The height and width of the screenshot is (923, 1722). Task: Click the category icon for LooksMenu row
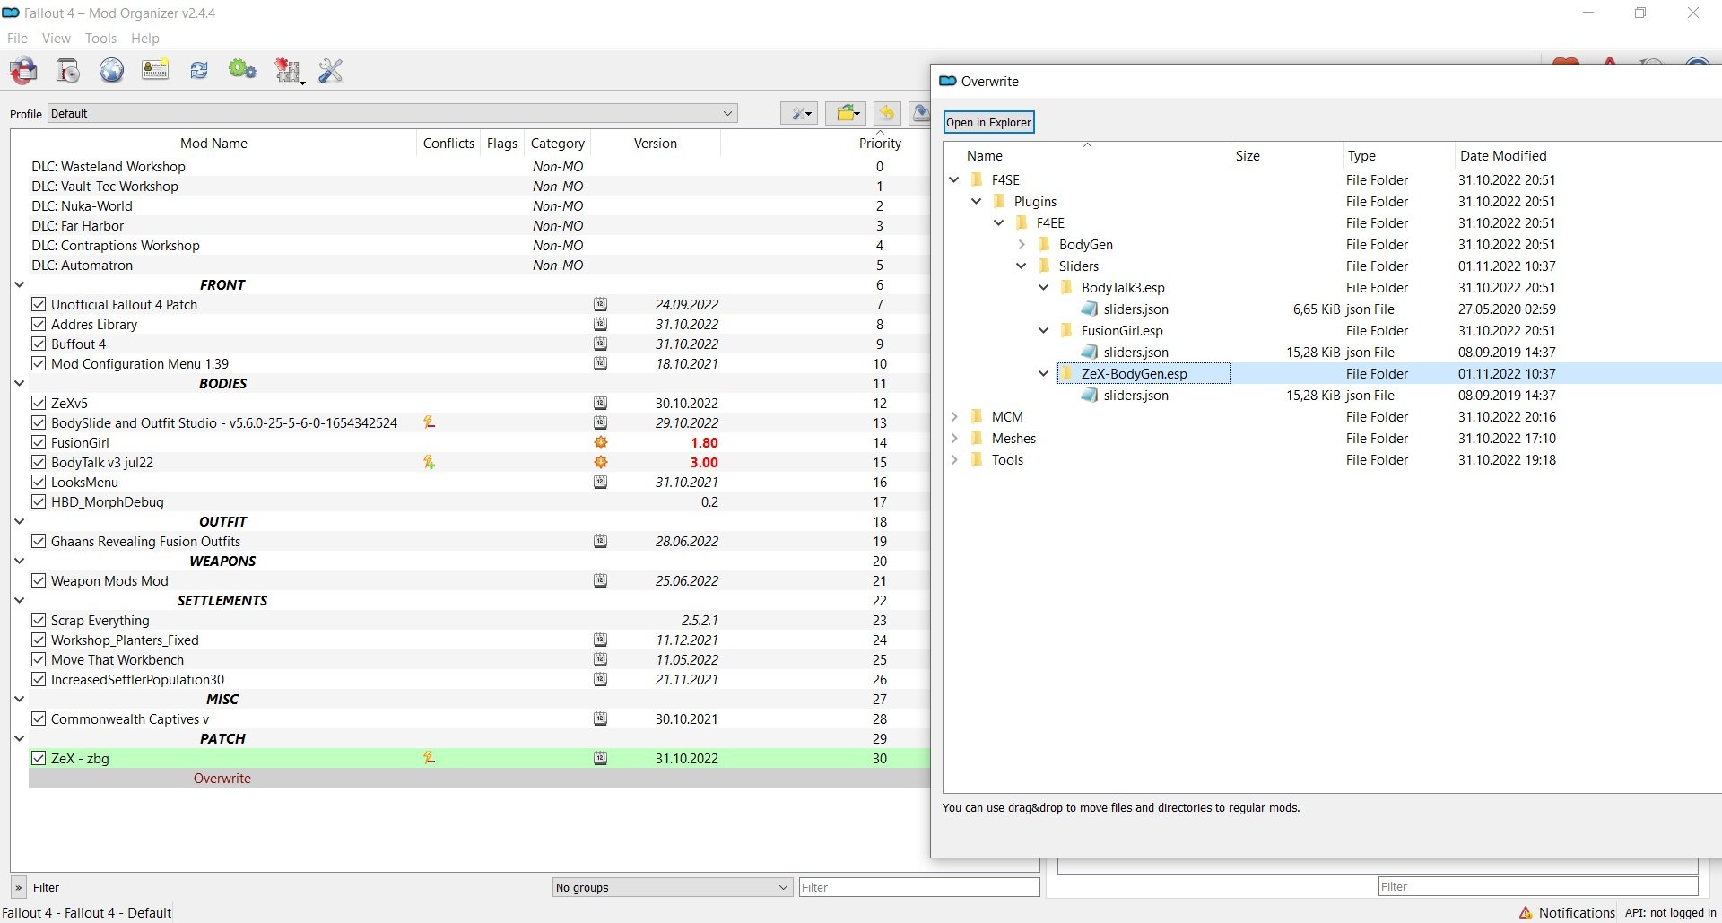click(x=601, y=482)
